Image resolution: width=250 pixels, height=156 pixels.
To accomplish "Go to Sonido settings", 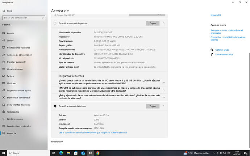I will (x=10, y=41).
